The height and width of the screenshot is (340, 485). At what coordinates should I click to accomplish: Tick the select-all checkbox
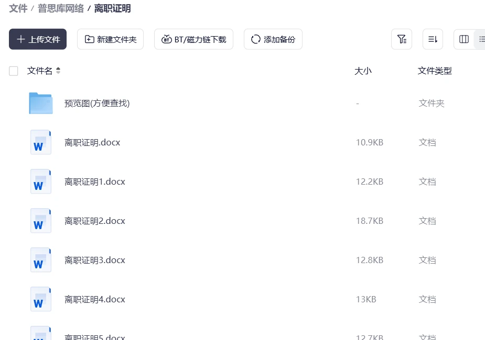pyautogui.click(x=13, y=71)
